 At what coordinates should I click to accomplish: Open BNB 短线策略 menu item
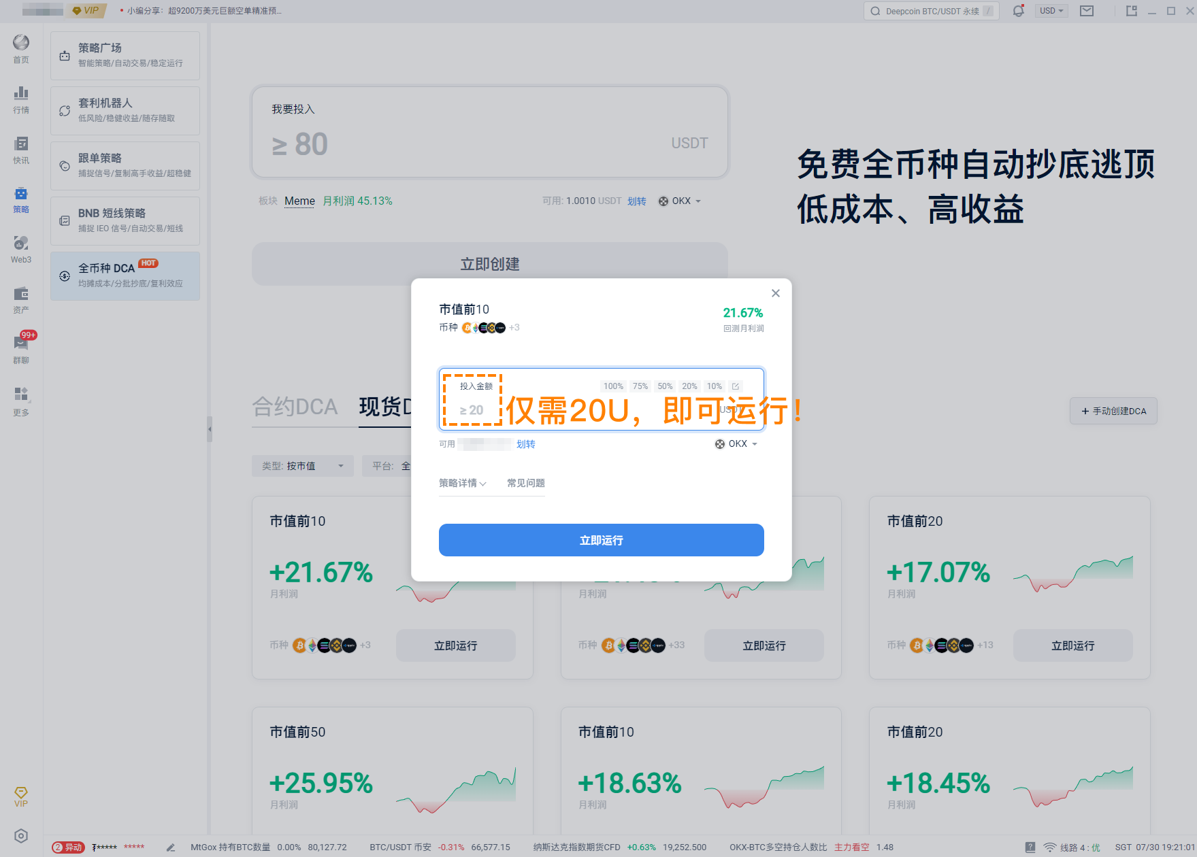(125, 220)
